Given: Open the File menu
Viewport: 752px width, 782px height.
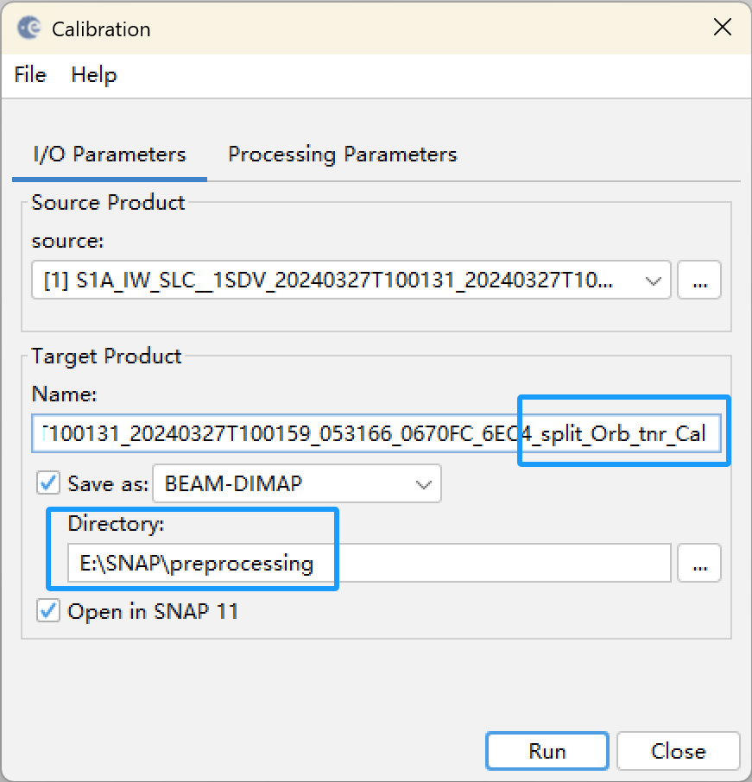Looking at the screenshot, I should tap(30, 75).
